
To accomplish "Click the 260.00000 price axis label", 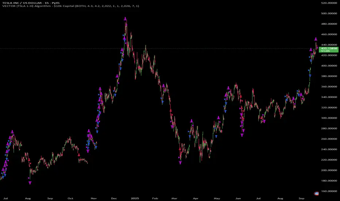I will [x=329, y=139].
